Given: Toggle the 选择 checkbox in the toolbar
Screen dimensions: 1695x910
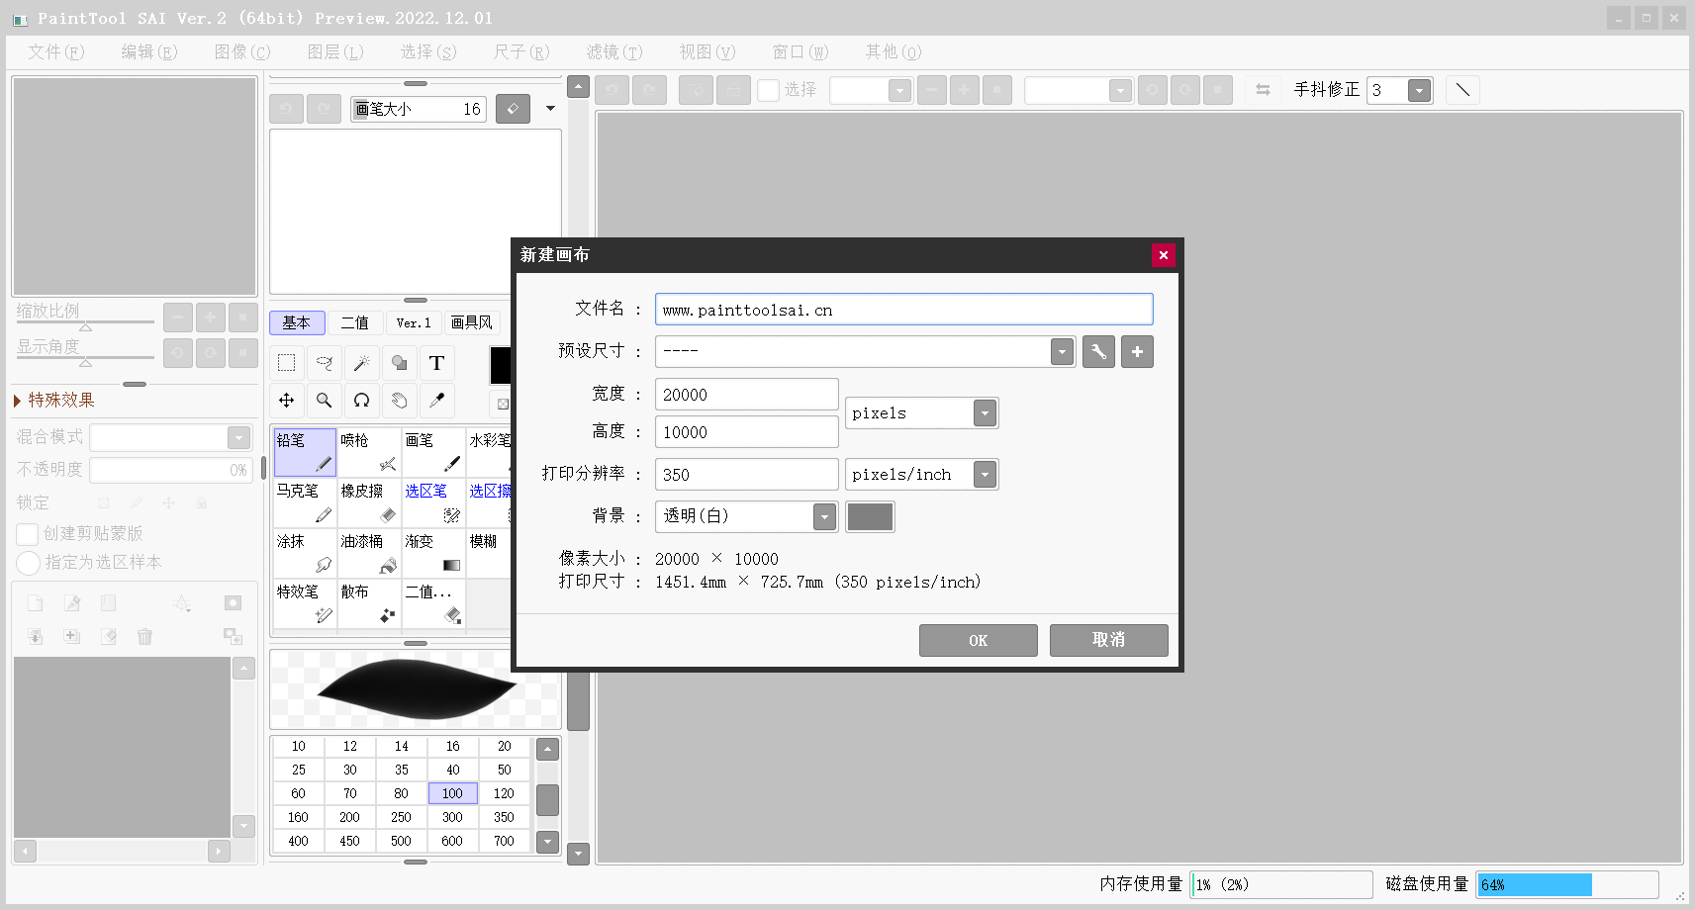Looking at the screenshot, I should tap(768, 90).
